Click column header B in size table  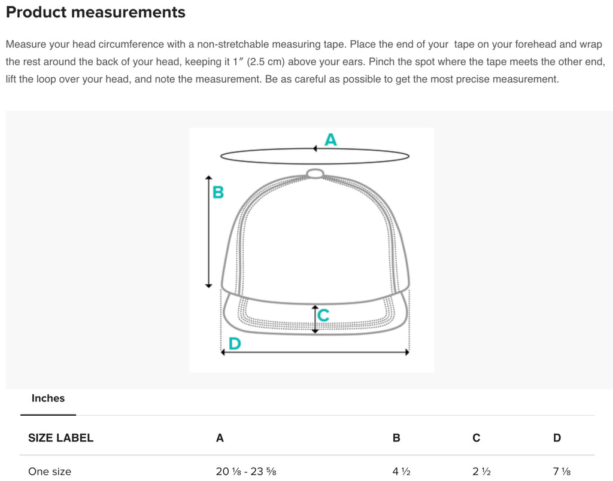[396, 438]
